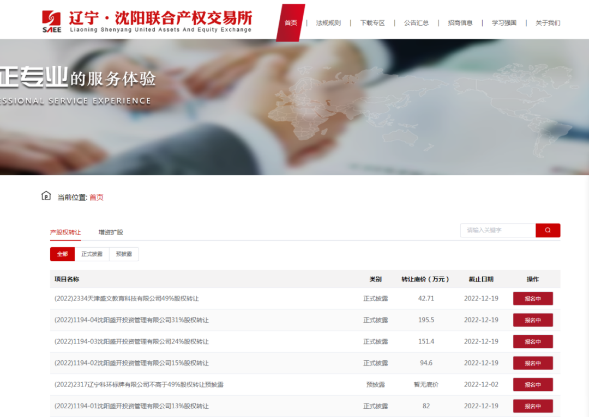The image size is (589, 417).
Task: Navigate to 关于我们 page
Action: [x=548, y=23]
